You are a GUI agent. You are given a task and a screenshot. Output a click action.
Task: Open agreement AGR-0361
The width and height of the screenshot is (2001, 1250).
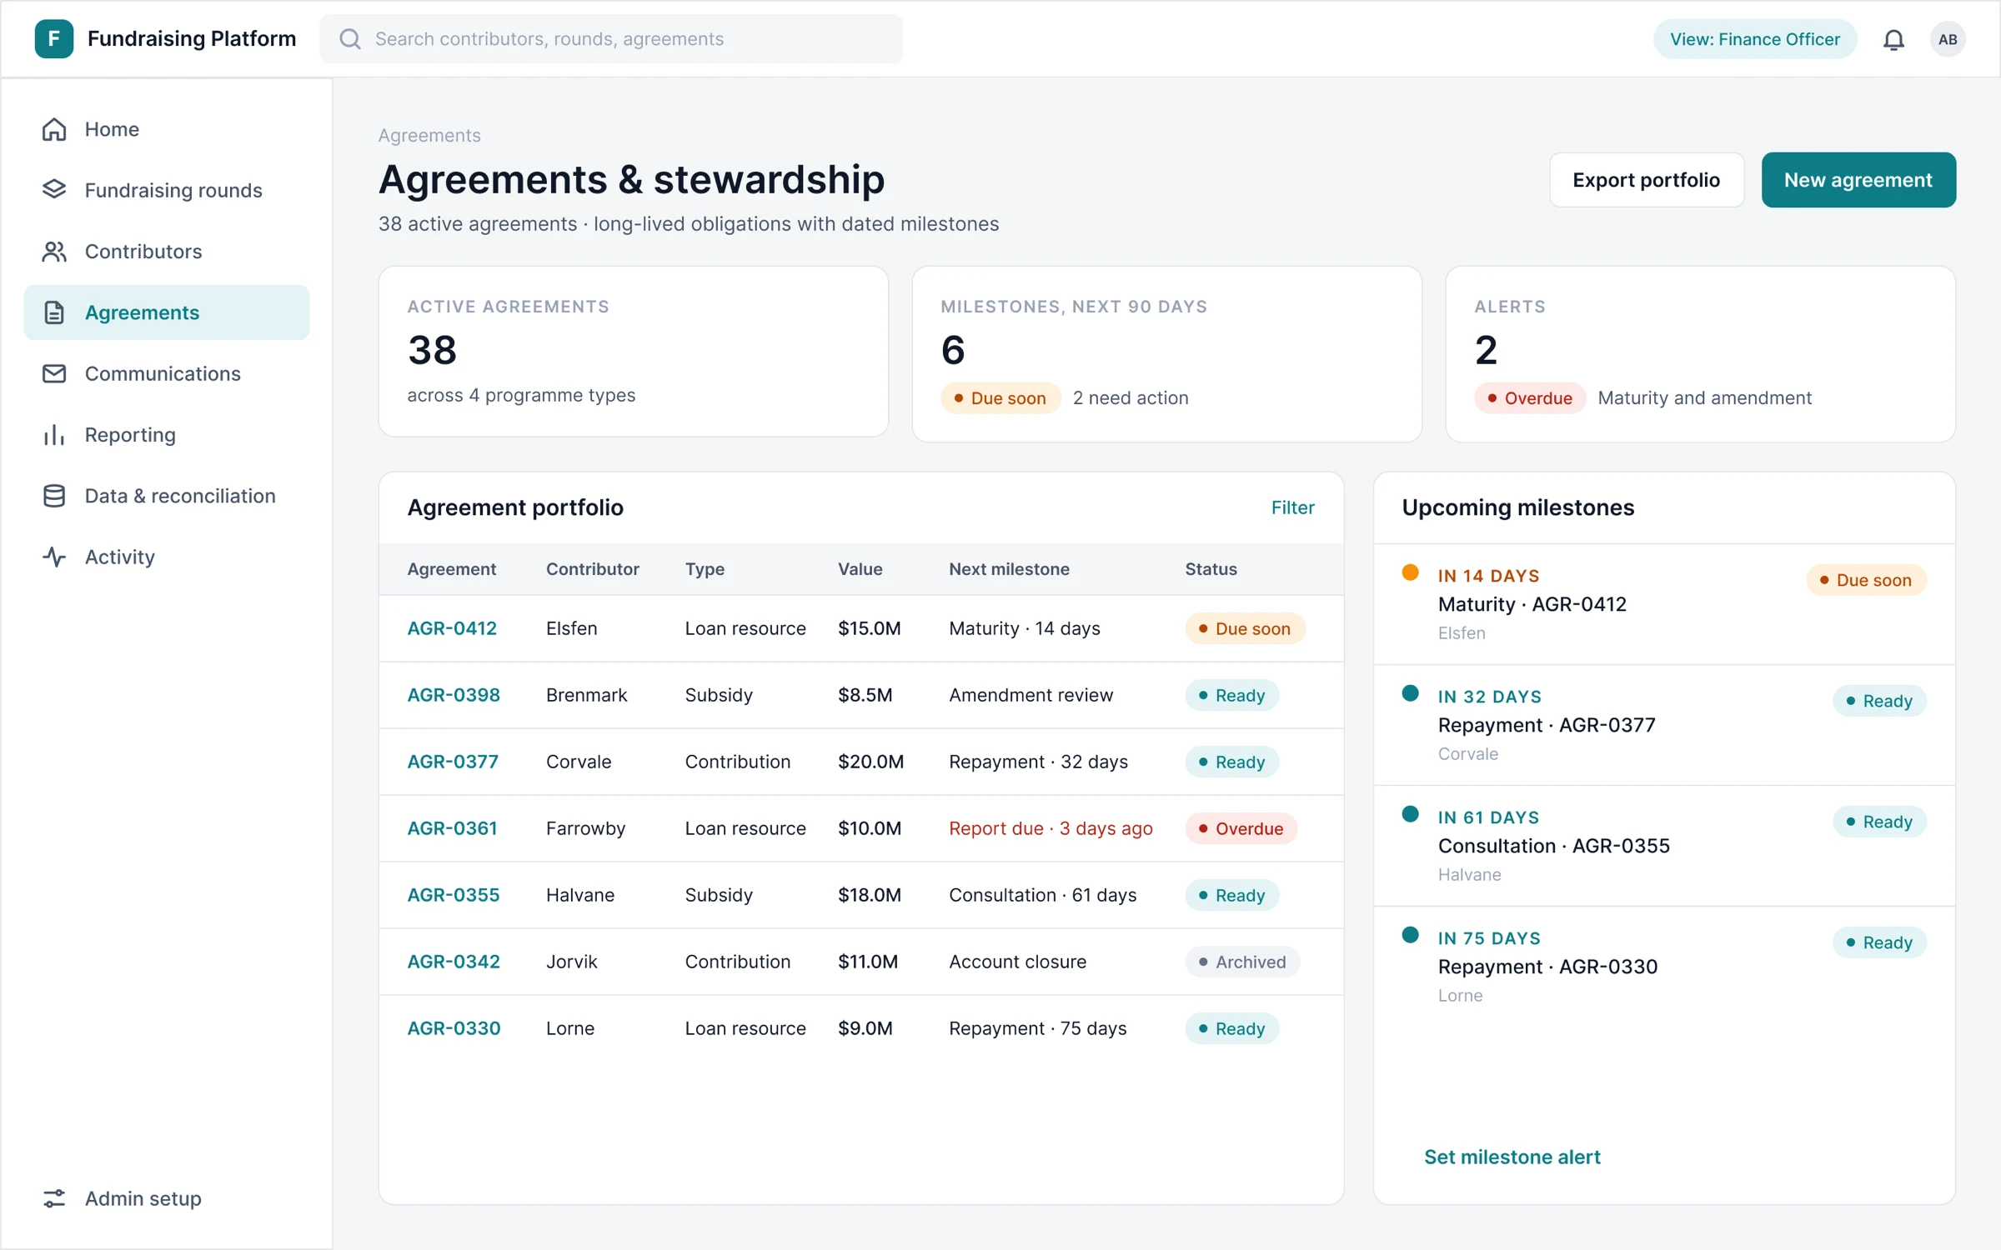[x=452, y=828]
